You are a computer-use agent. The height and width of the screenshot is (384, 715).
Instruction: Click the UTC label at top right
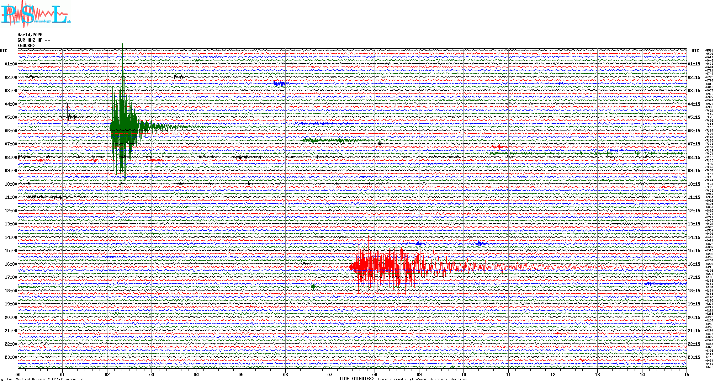coord(695,51)
